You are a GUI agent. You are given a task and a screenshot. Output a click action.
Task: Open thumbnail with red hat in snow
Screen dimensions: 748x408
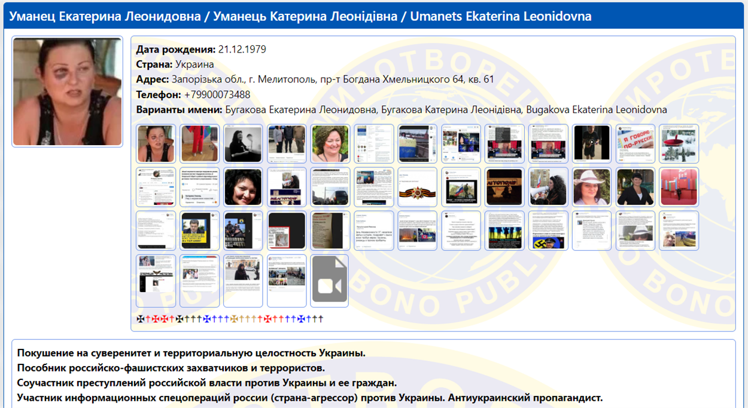coord(679,143)
